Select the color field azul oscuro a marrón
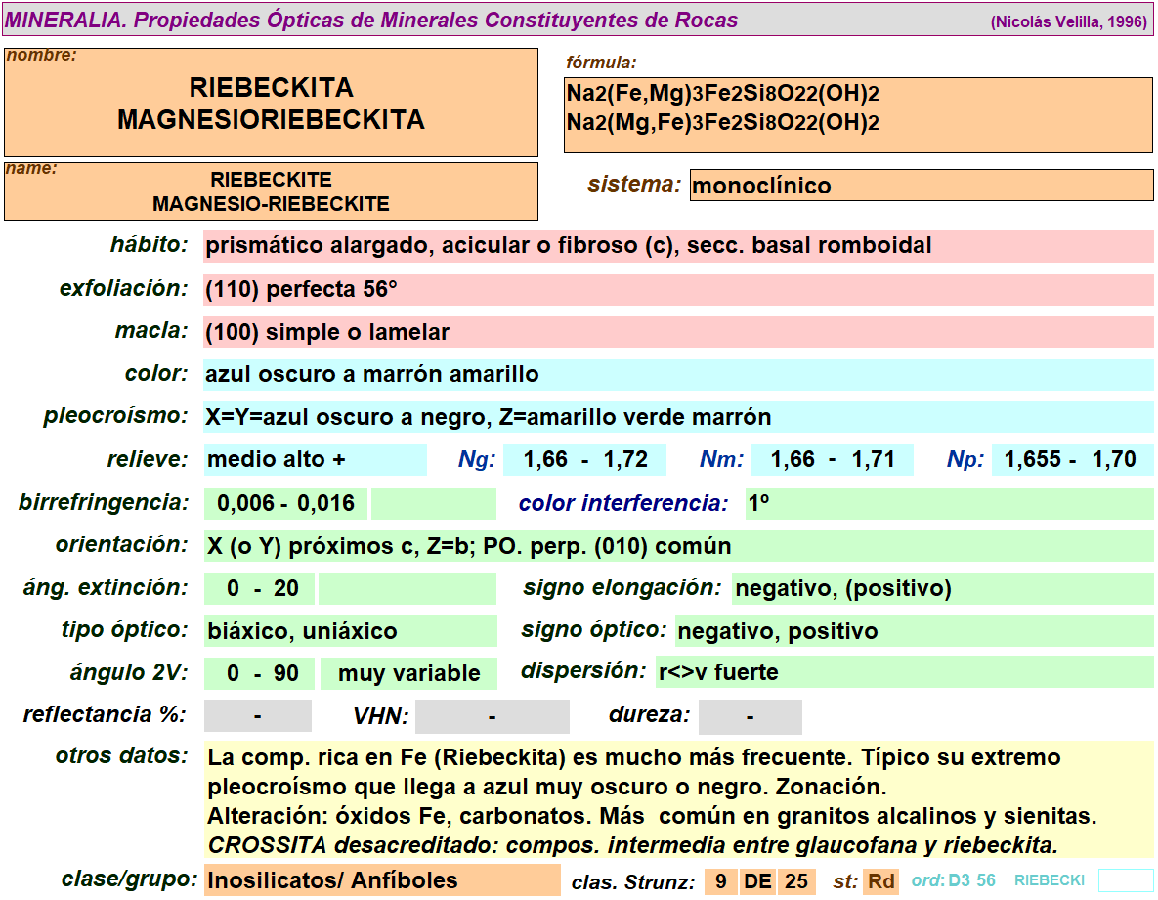Viewport: 1158px width, 900px height. coord(678,374)
